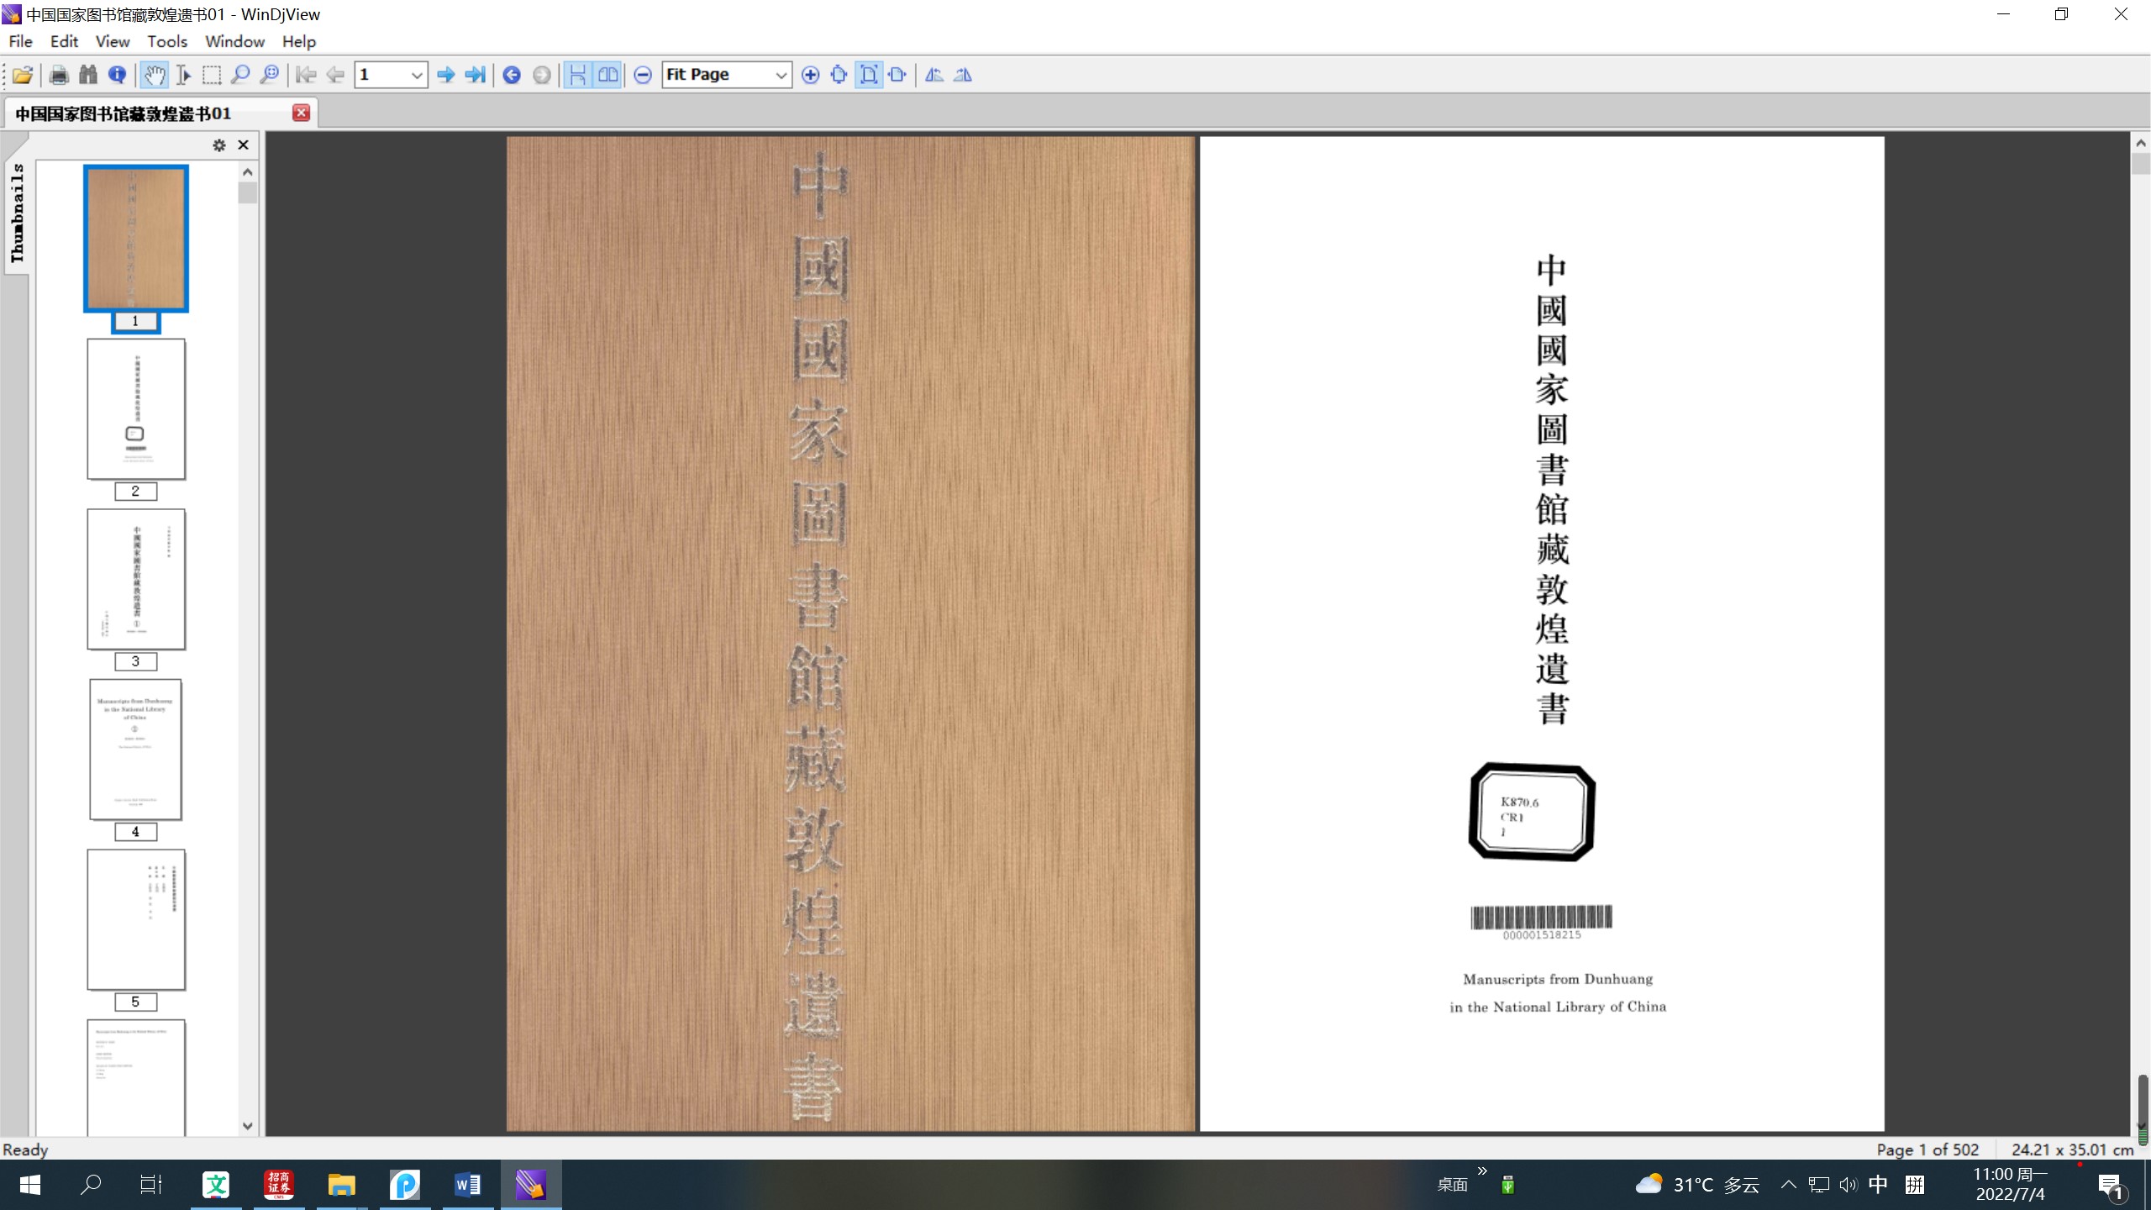2151x1210 pixels.
Task: Select the zoom-to-rectangle tool
Action: (270, 75)
